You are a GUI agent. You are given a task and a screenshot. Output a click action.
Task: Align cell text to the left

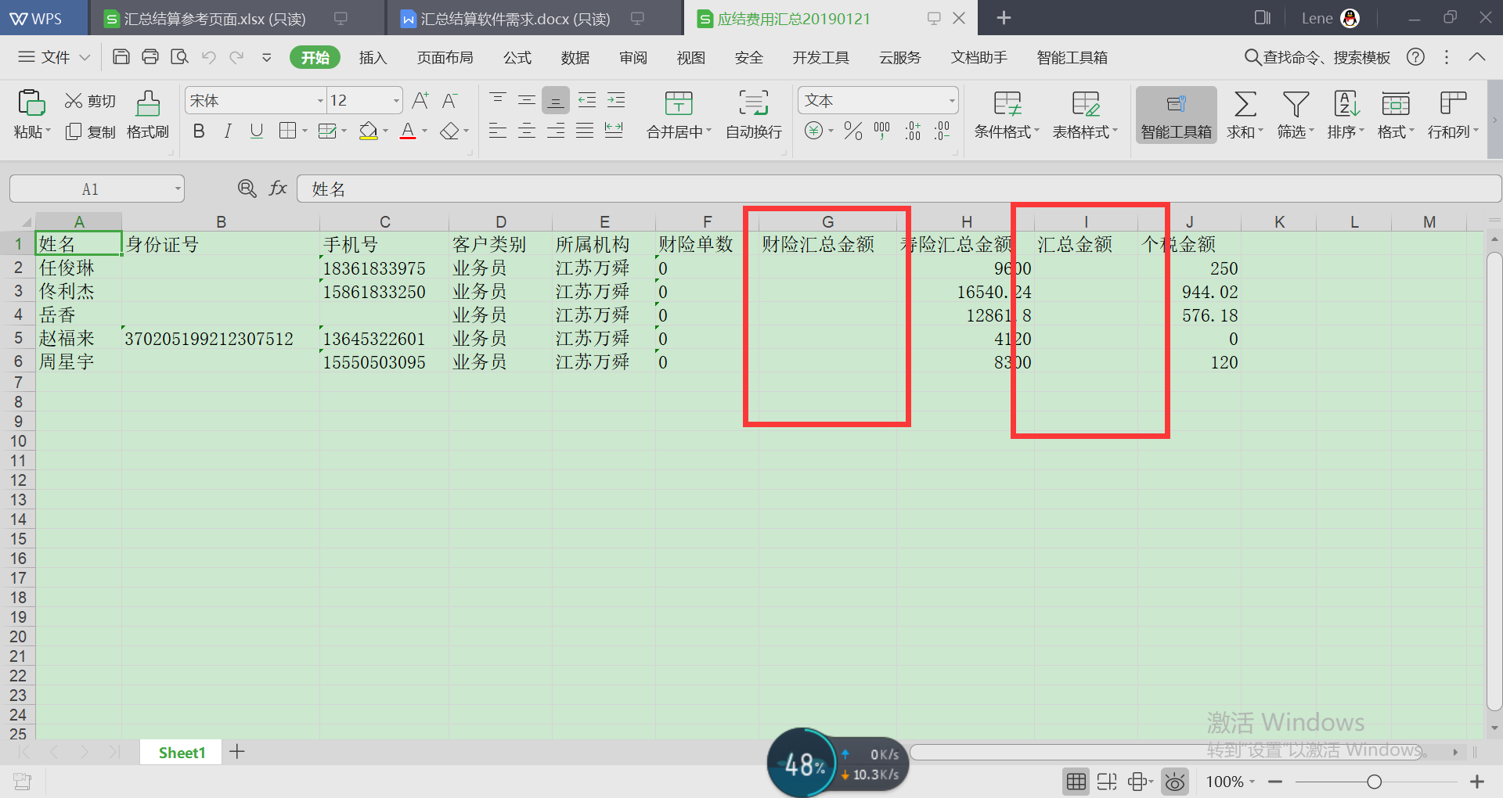point(498,131)
